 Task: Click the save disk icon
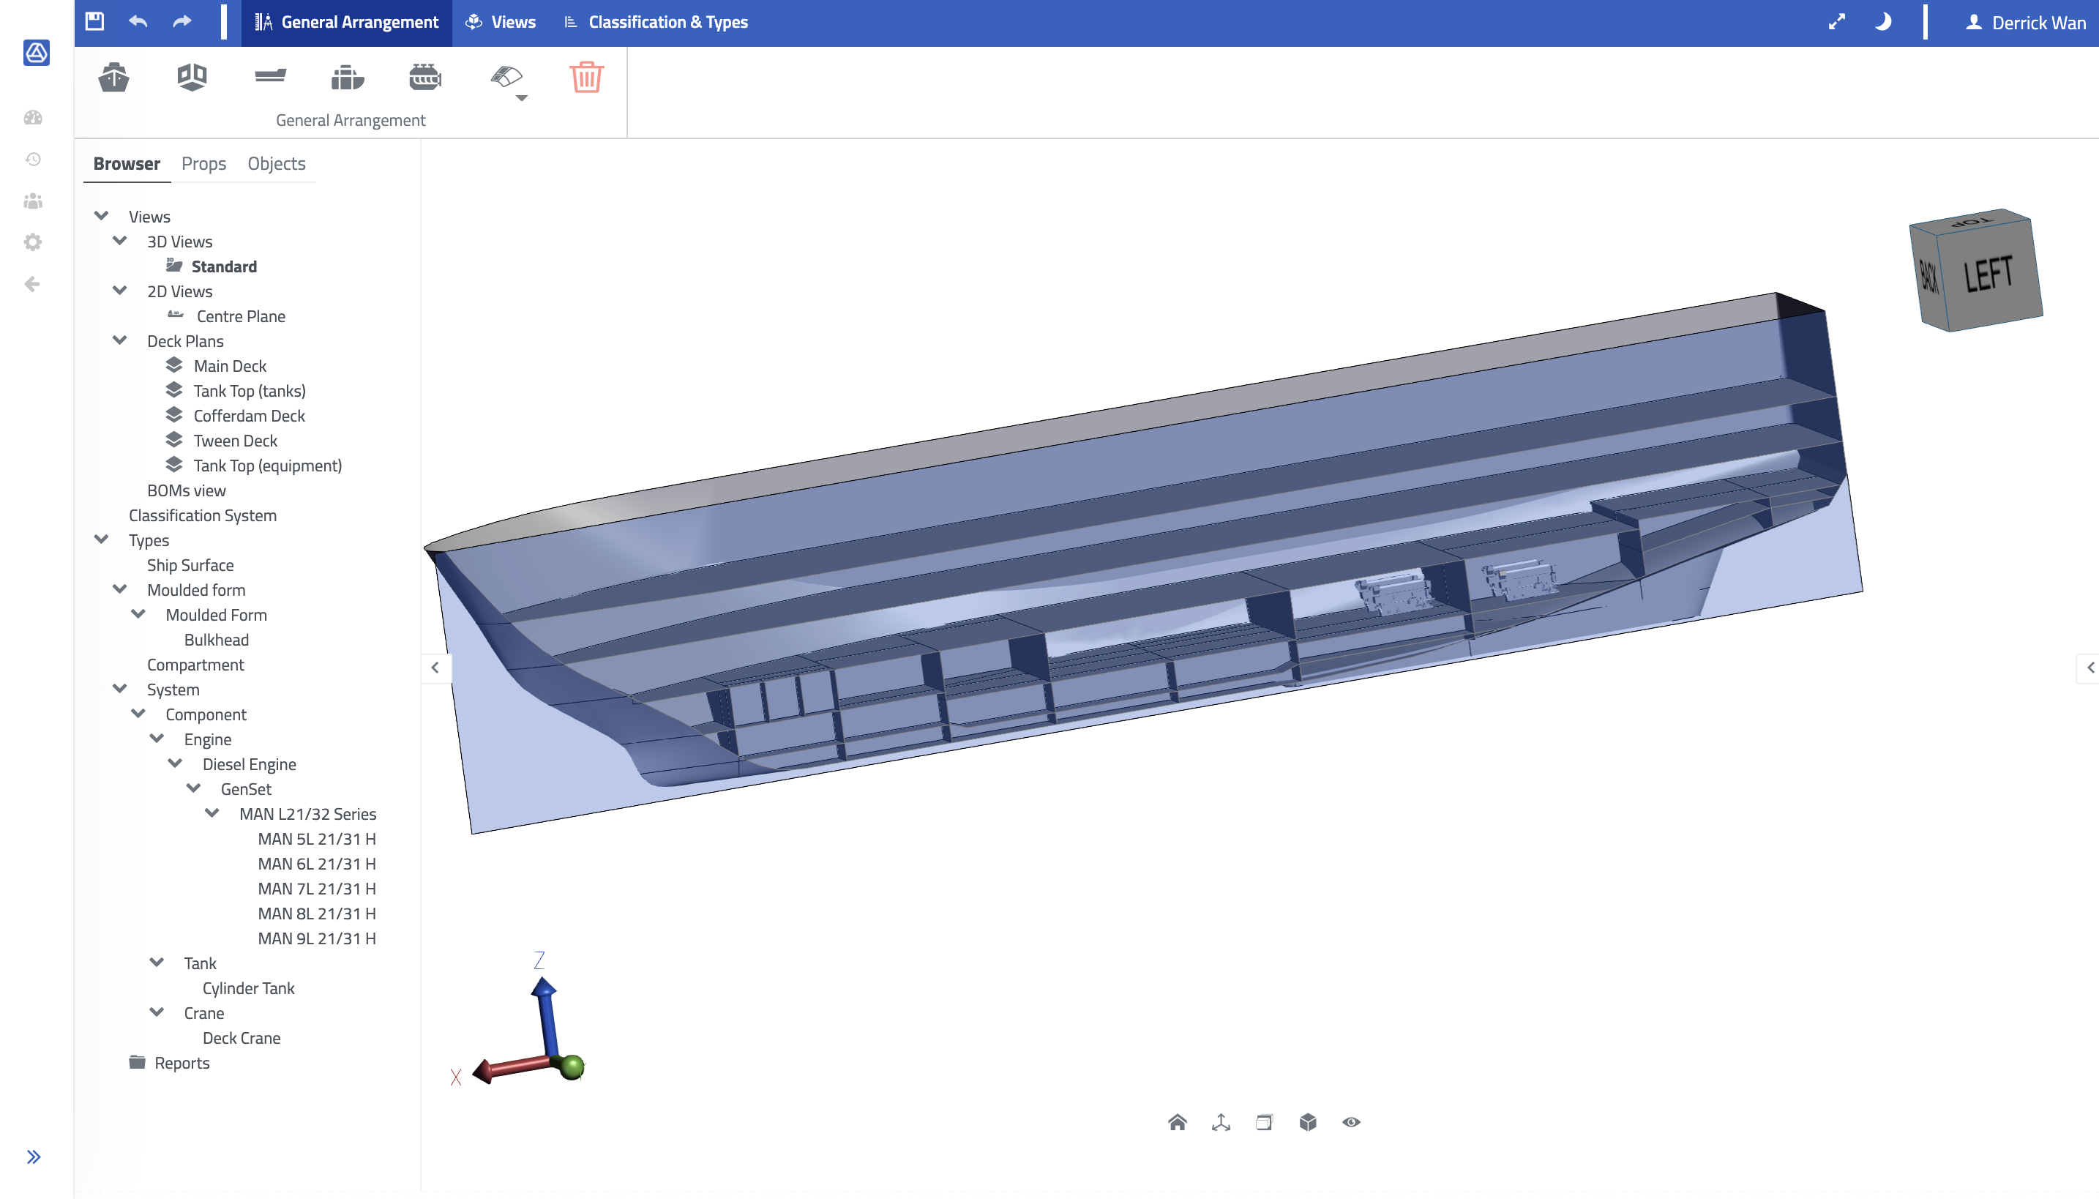tap(94, 21)
